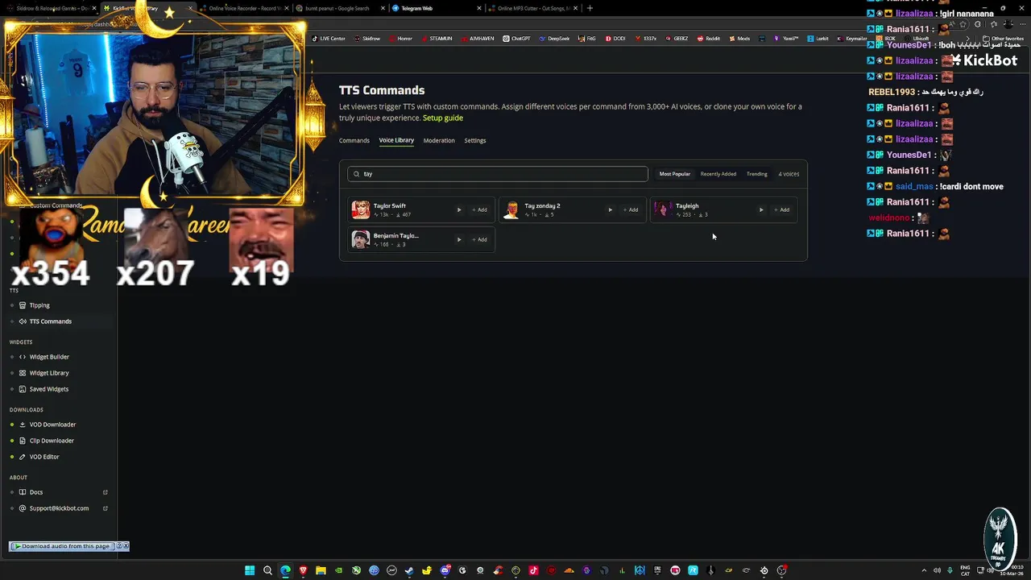Switch to the Online MP3 Cutter browser tab
Screen dimensions: 1031x580
[533, 8]
